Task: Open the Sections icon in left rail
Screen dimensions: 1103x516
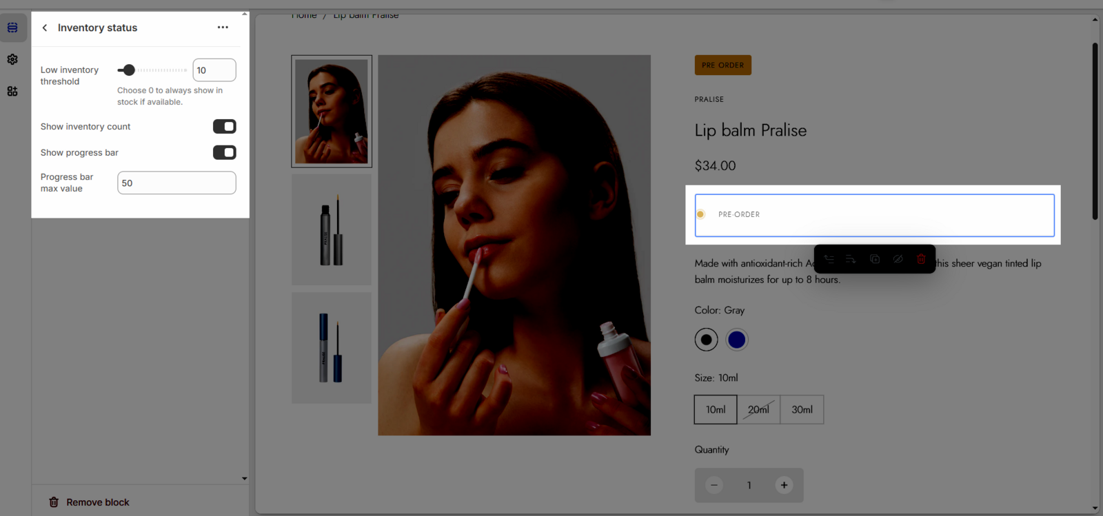Action: coord(12,28)
